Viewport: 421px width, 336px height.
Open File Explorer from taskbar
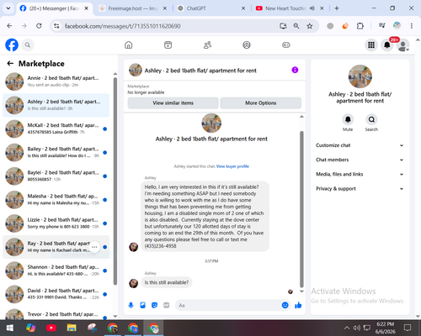72,328
